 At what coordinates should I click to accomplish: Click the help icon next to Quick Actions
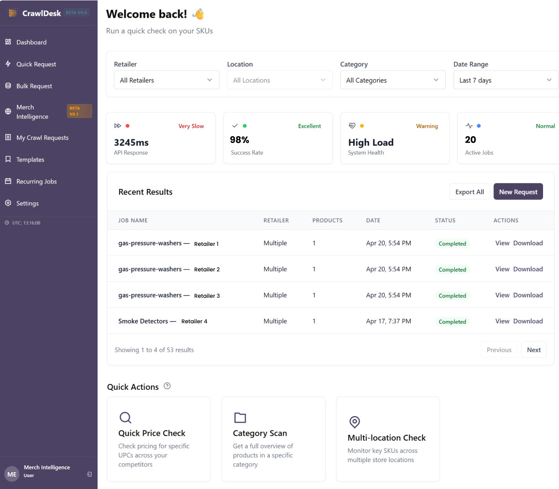click(x=167, y=386)
